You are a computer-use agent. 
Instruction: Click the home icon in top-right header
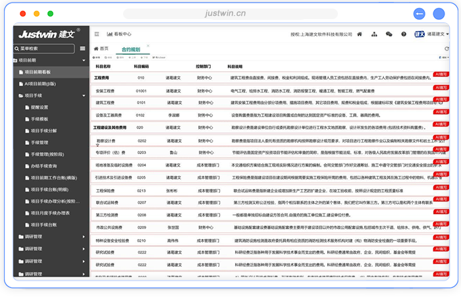click(359, 34)
